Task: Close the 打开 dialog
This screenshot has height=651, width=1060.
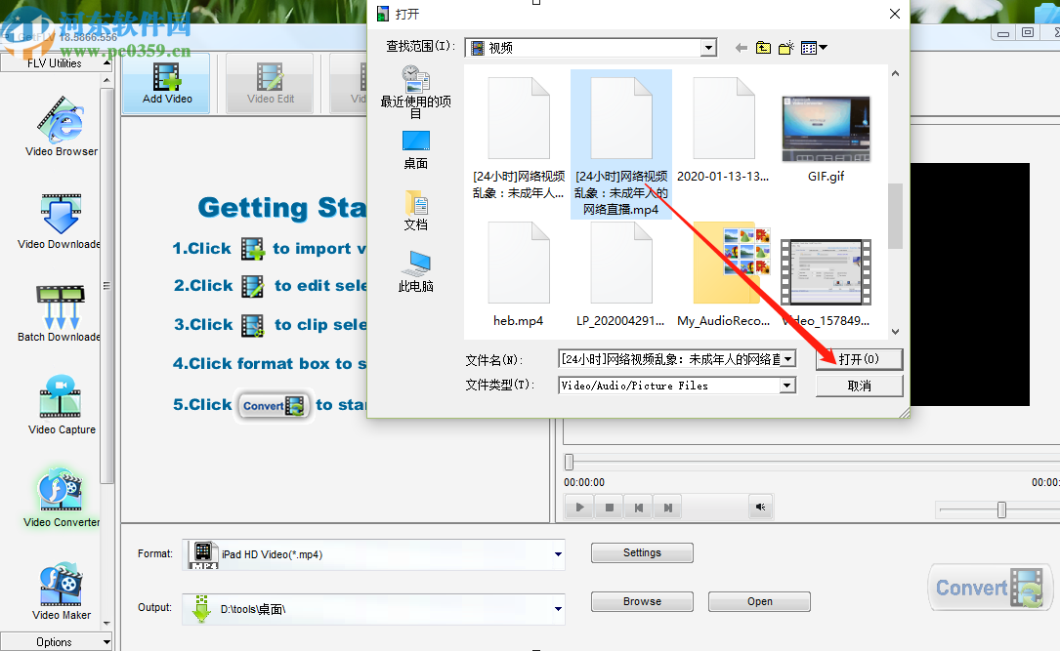Action: click(894, 14)
